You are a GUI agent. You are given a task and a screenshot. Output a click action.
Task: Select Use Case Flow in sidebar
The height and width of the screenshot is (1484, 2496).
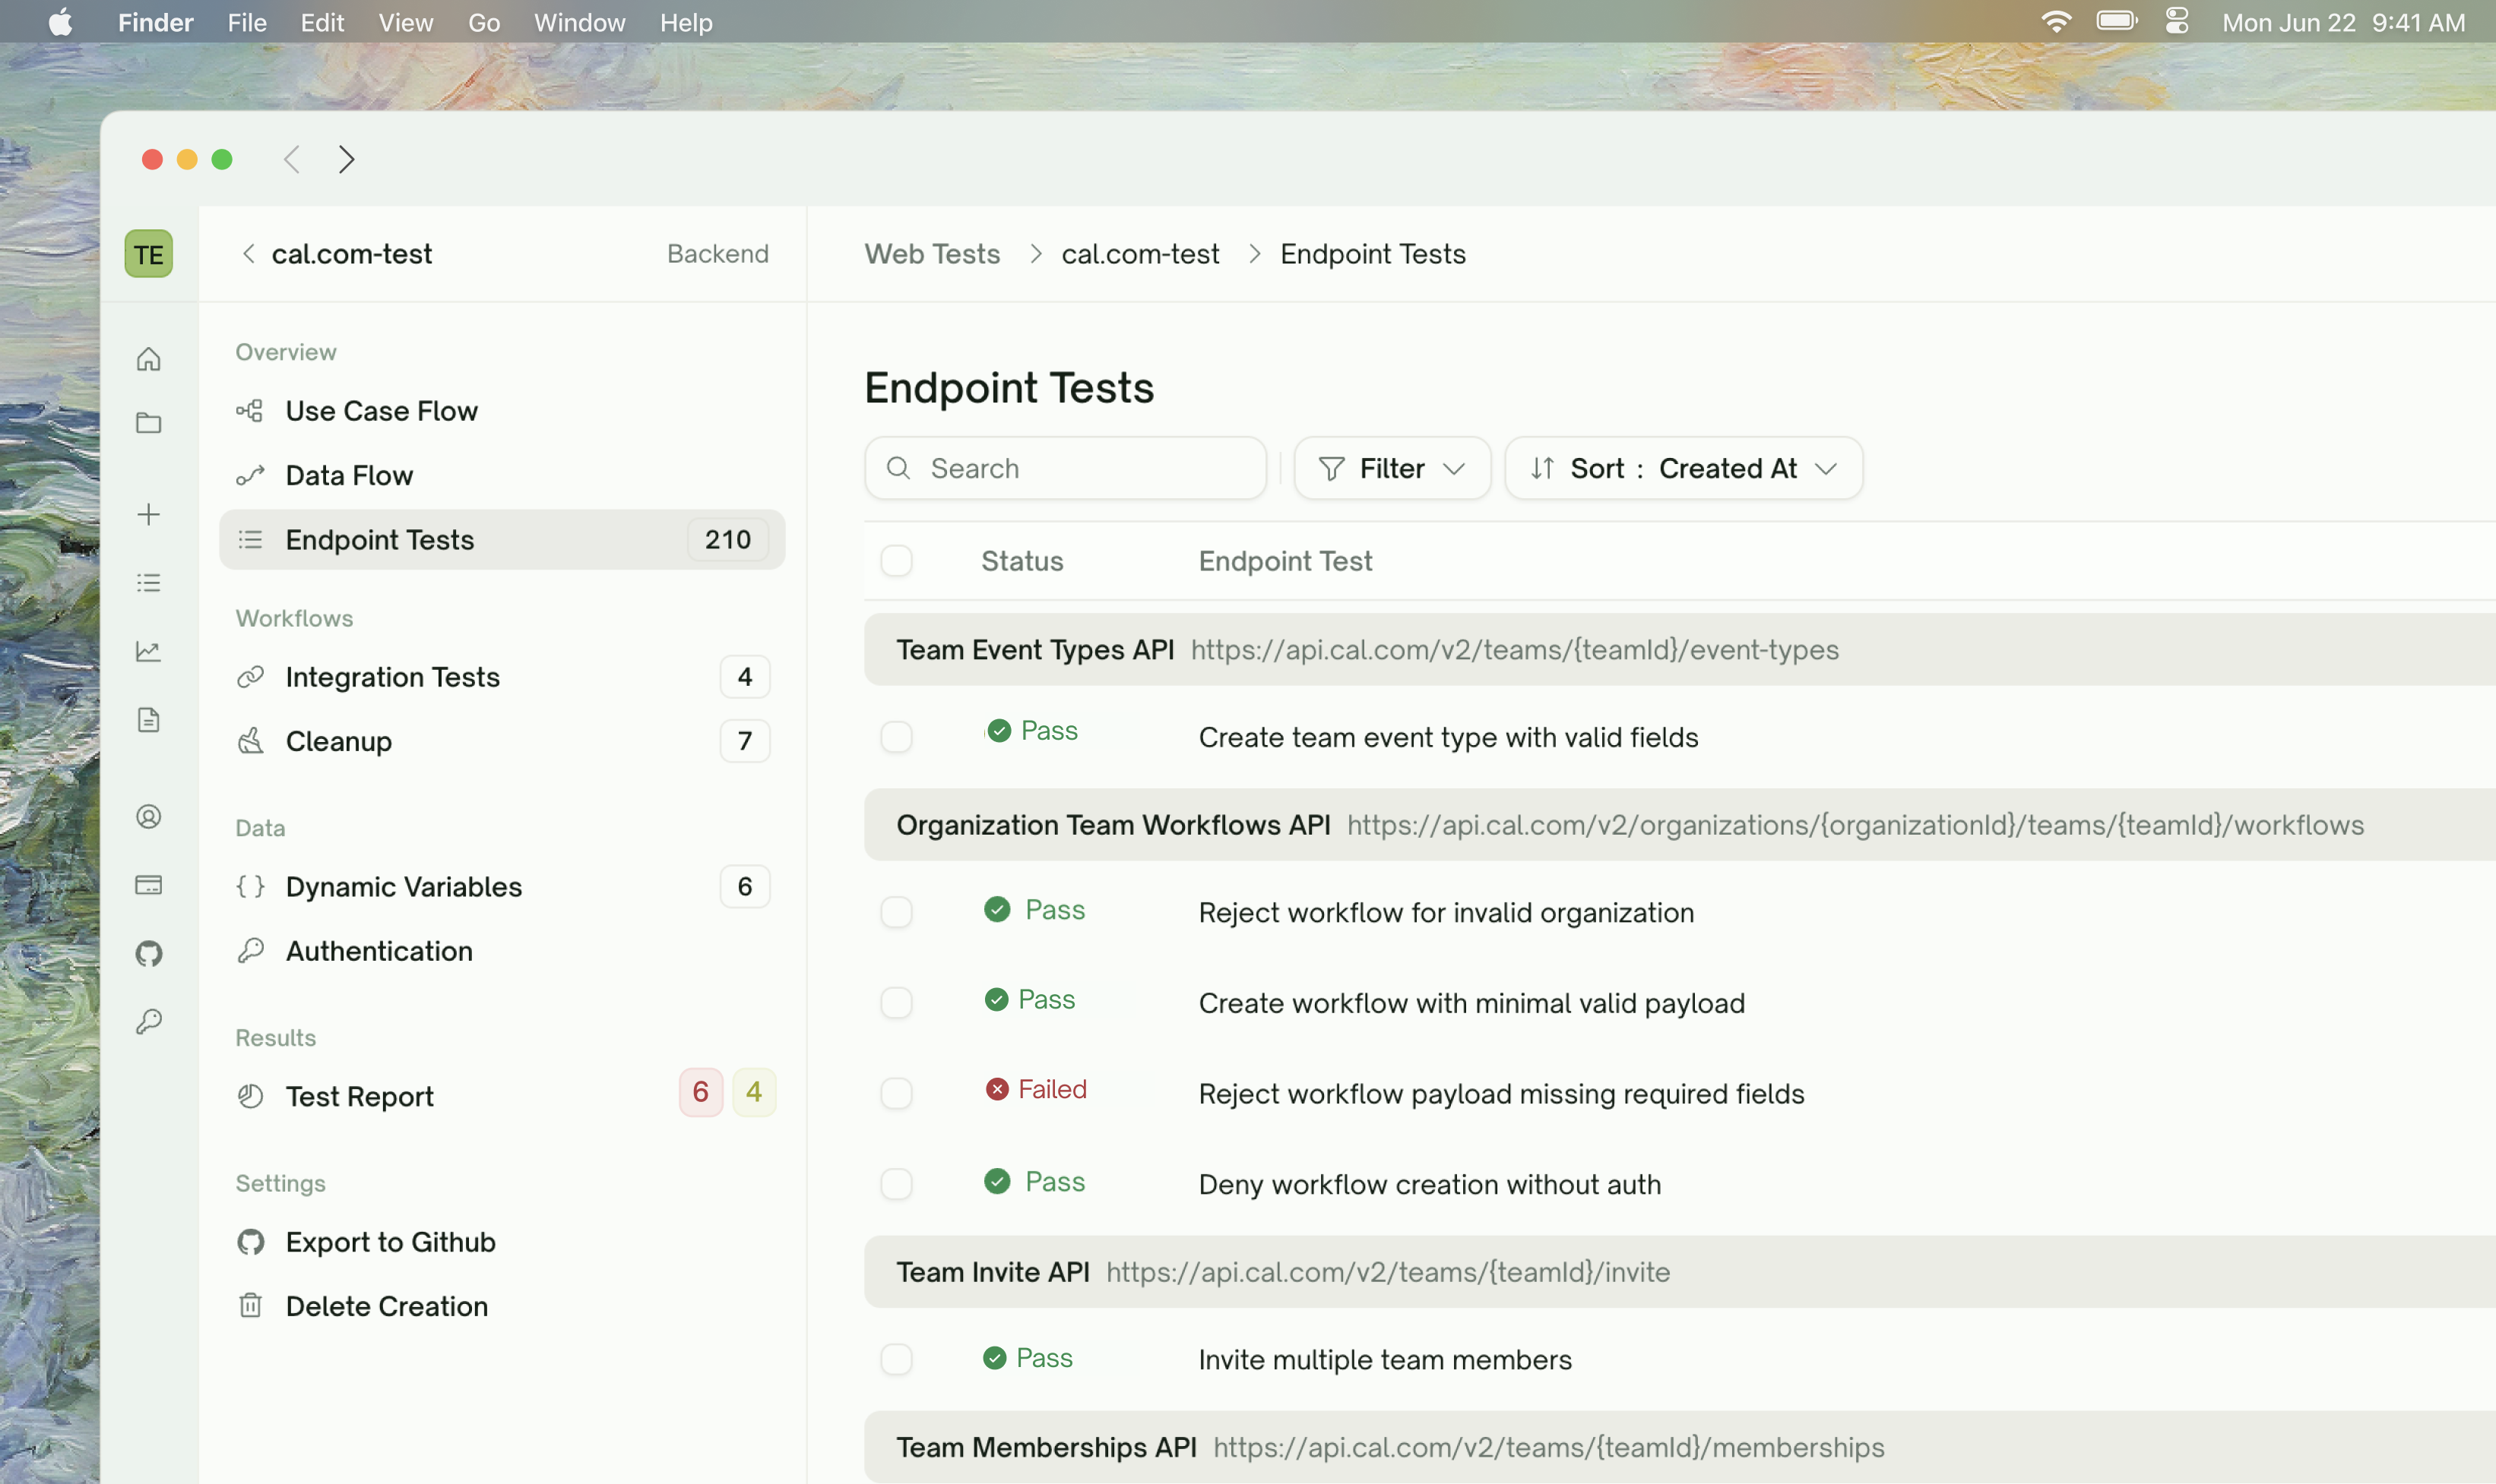[502, 411]
